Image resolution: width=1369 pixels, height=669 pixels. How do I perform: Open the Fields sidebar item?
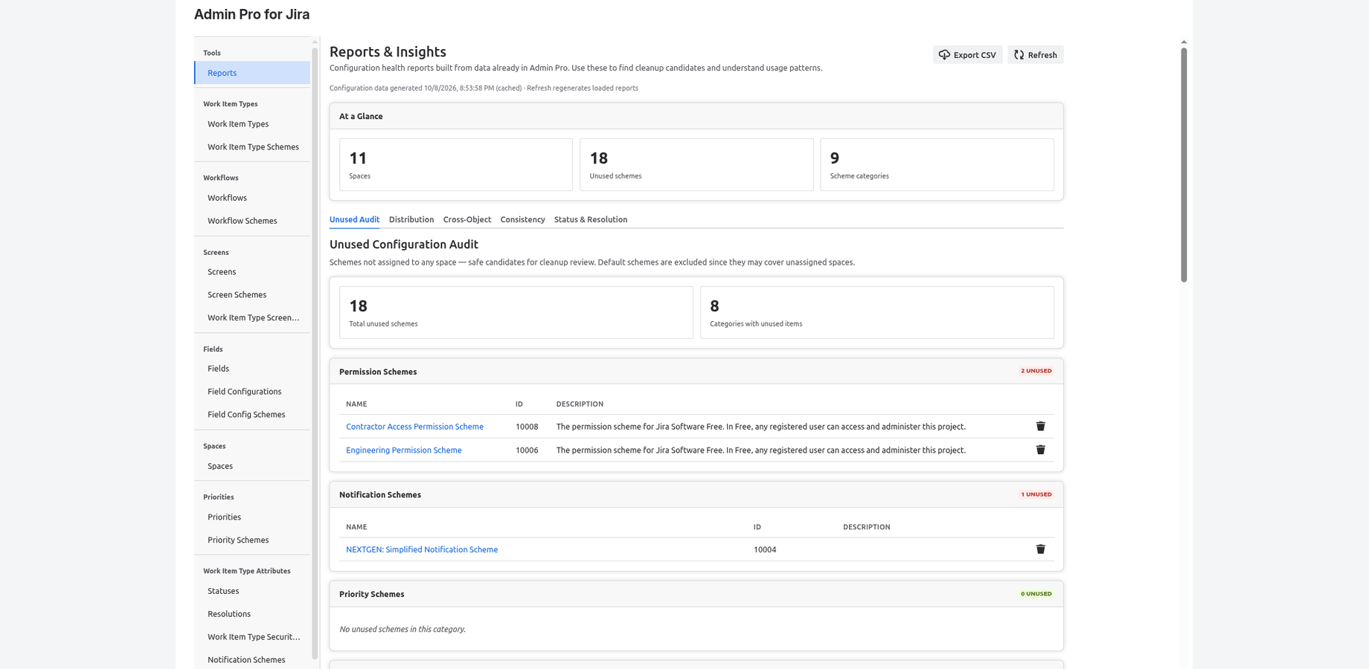coord(253,369)
